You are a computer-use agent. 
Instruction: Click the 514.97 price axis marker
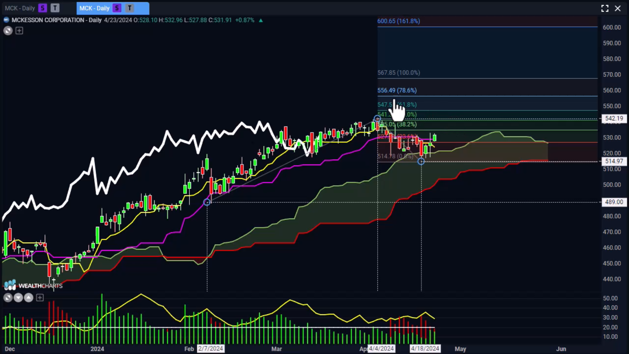614,161
